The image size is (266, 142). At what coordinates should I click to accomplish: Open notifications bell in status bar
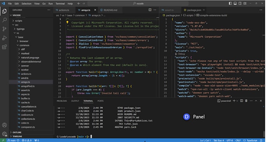[261, 140]
